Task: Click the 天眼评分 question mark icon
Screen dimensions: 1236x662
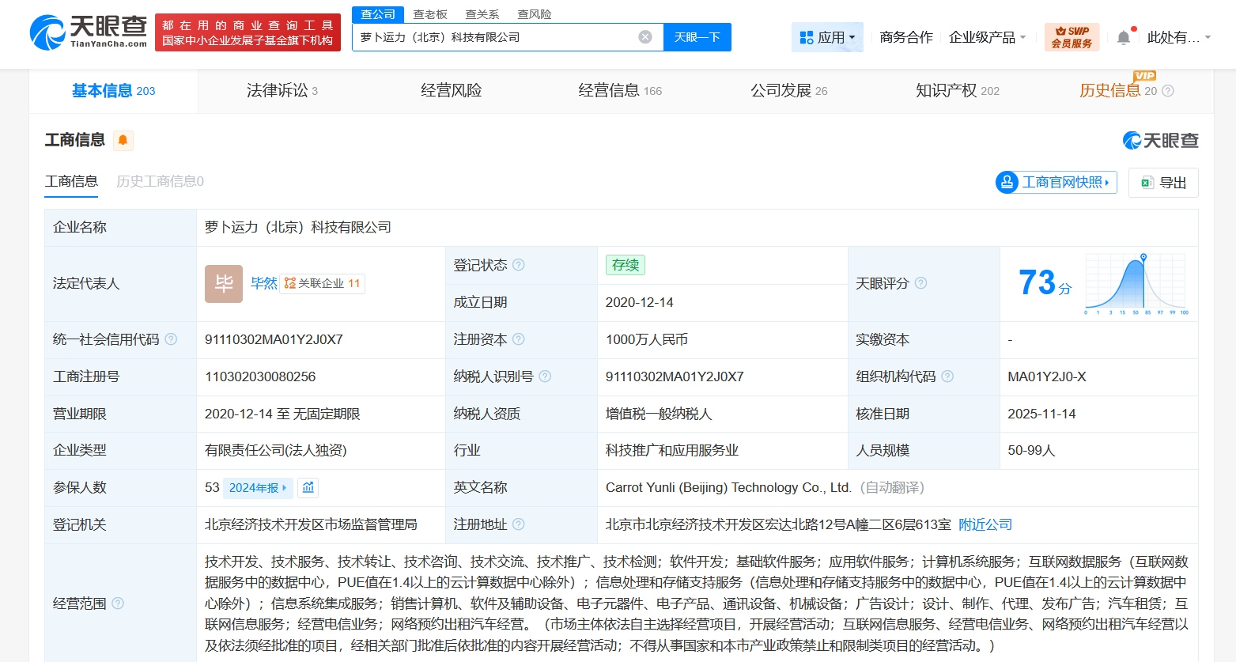Action: (920, 283)
